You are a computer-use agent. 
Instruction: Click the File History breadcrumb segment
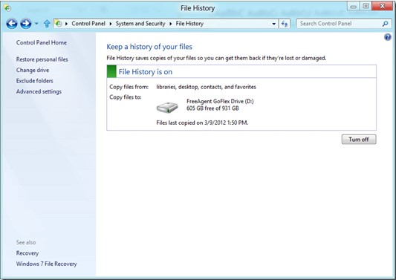click(x=189, y=24)
